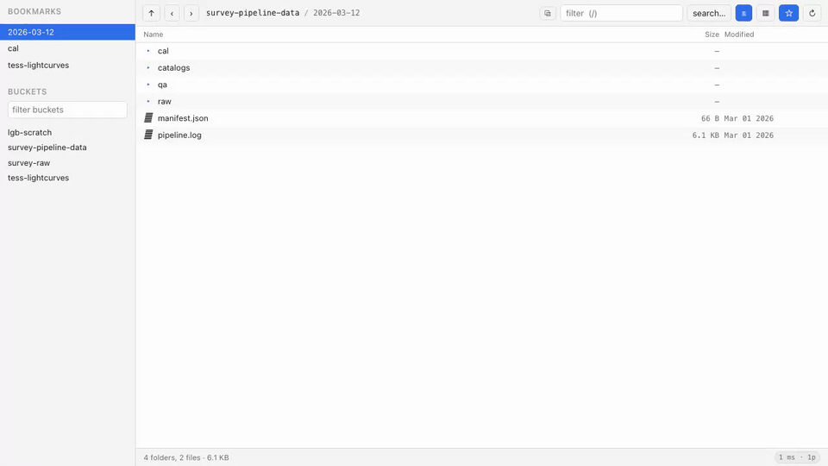Image resolution: width=828 pixels, height=466 pixels.
Task: Navigate back with left chevron
Action: pyautogui.click(x=172, y=13)
